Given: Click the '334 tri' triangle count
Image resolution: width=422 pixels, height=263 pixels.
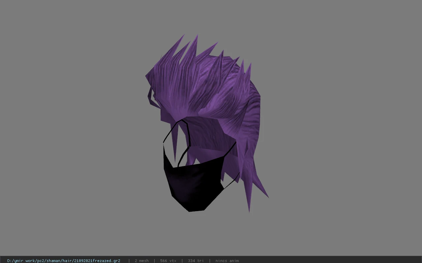Looking at the screenshot, I should click(x=196, y=261).
